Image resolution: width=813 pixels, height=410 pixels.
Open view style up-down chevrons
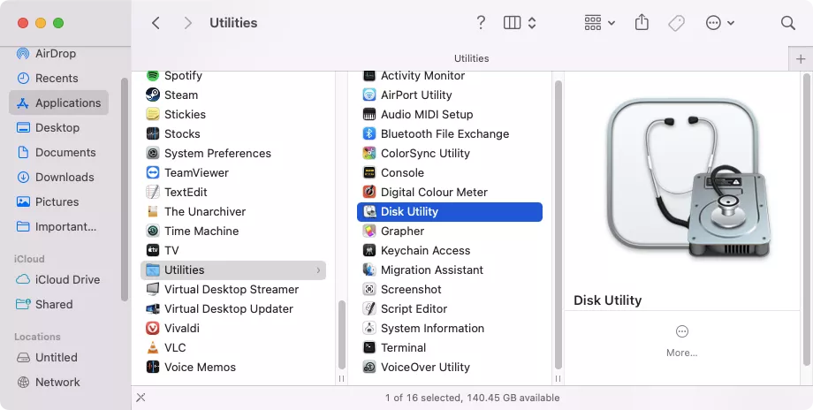pos(532,23)
